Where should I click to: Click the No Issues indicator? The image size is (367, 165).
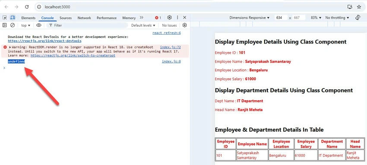point(169,25)
